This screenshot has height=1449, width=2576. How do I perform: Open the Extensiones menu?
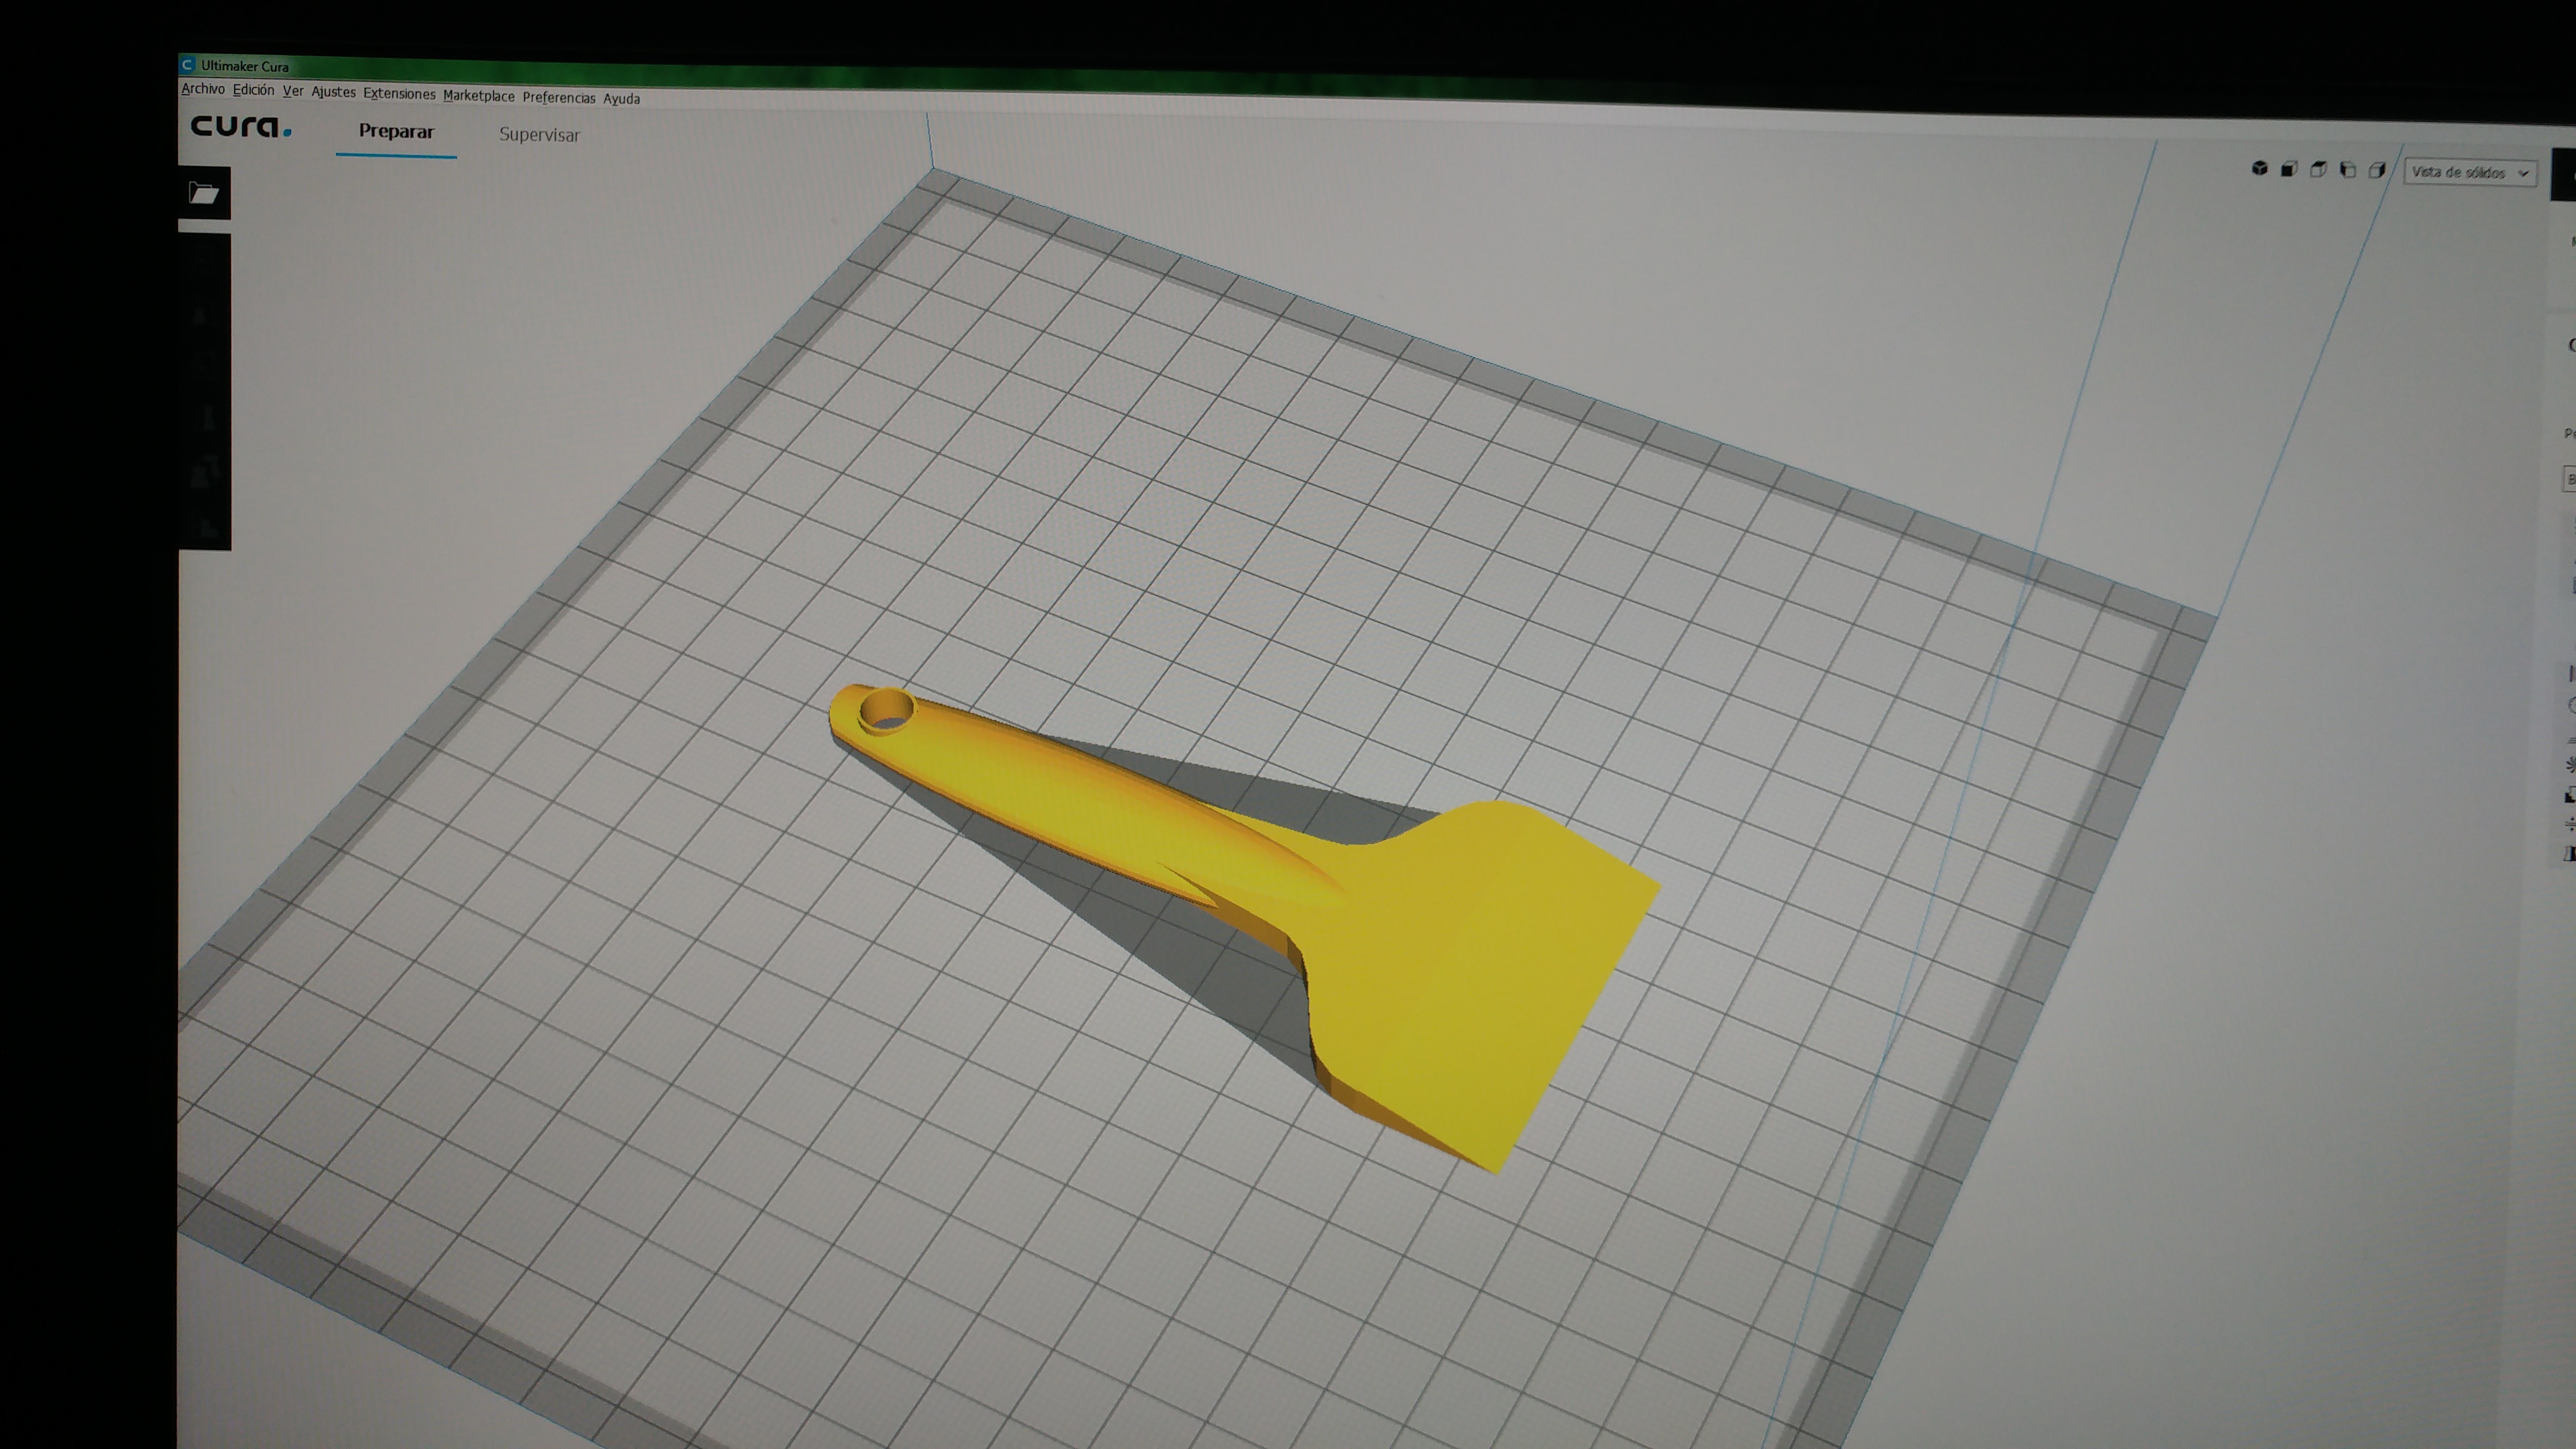pyautogui.click(x=399, y=94)
